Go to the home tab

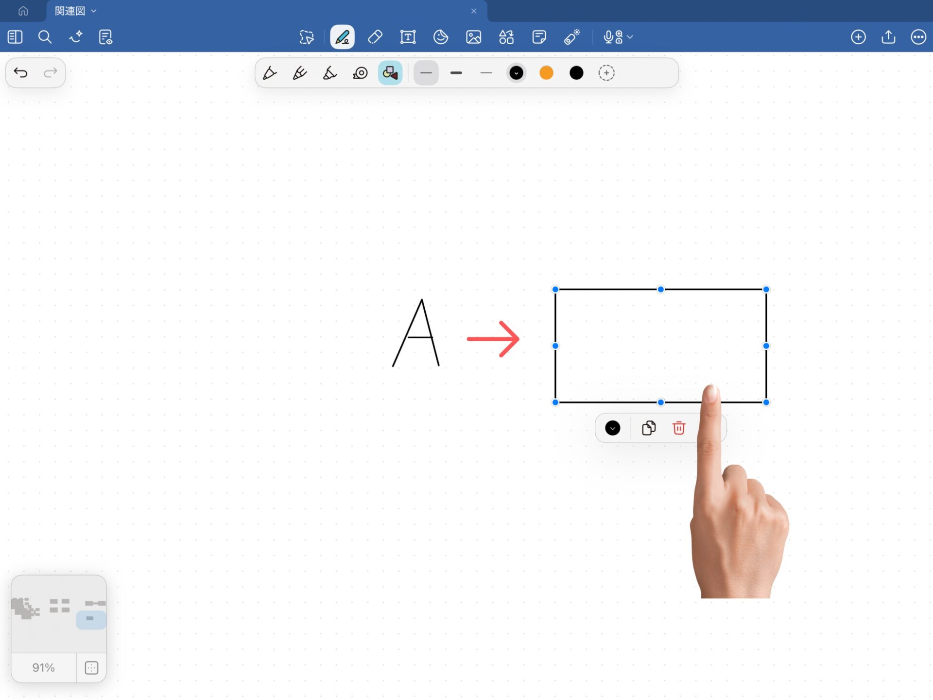coord(23,11)
